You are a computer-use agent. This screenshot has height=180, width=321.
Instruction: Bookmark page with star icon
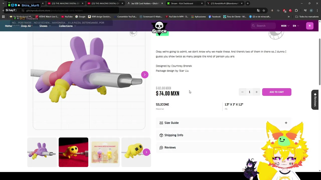(264, 10)
